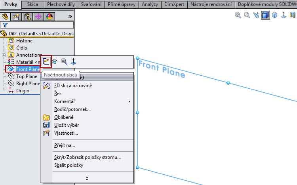The height and width of the screenshot is (185, 297).
Task: Switch to the Analýzy tab
Action: 150,4
